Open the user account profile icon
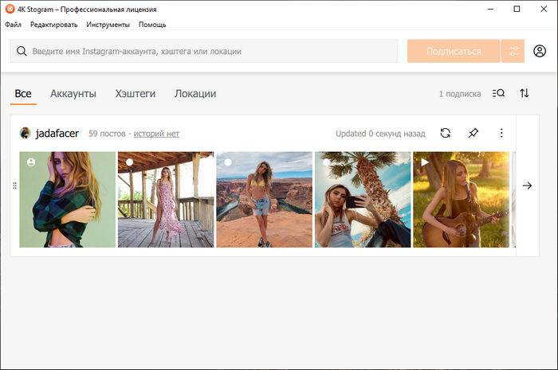This screenshot has width=558, height=370. point(540,51)
